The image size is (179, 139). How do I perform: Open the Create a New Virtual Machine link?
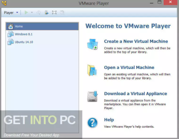(136, 41)
